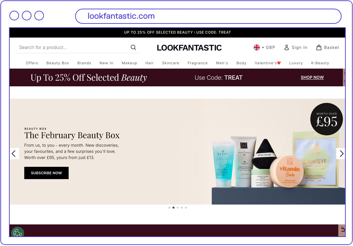
Task: Select the first carousel pagination dot
Action: [x=169, y=208]
